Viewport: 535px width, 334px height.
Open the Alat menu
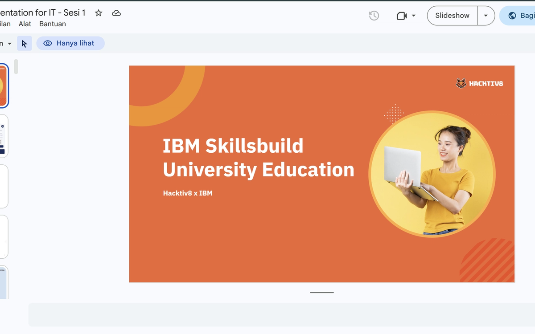click(25, 24)
